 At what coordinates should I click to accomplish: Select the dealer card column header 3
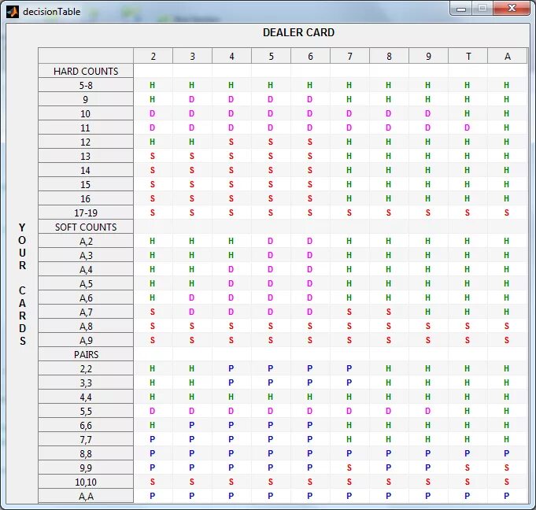click(193, 56)
